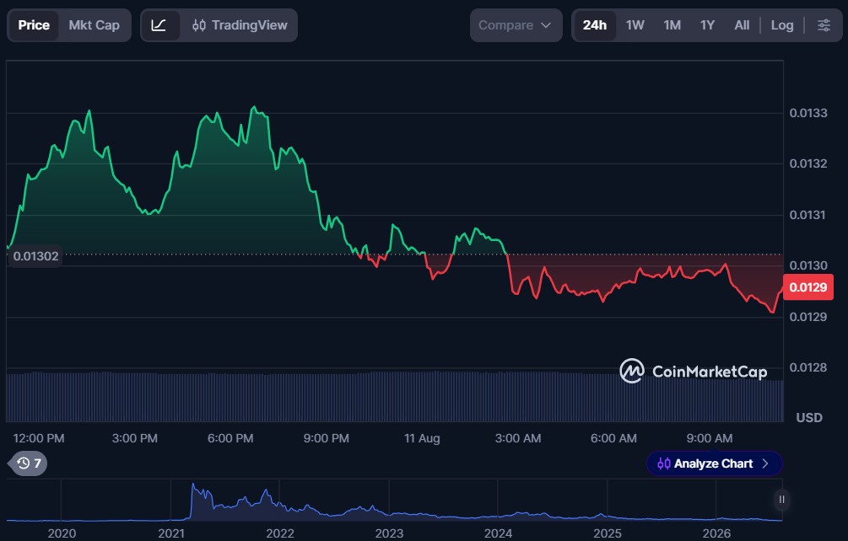This screenshot has height=541, width=848.
Task: Open the Compare dropdown
Action: tap(516, 25)
